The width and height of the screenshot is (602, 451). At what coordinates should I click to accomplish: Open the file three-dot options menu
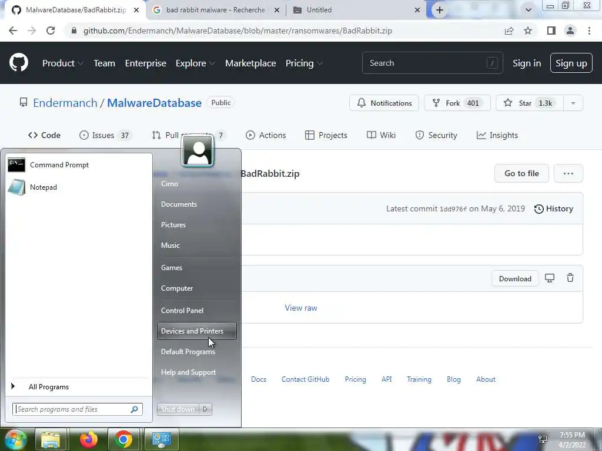click(x=568, y=173)
